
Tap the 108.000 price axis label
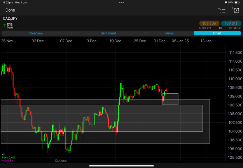[x=235, y=114]
